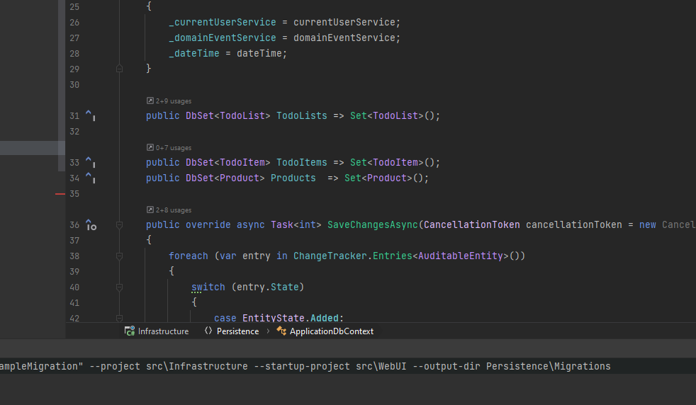696x405 pixels.
Task: Click the override gutter icon on line 36
Action: click(x=91, y=225)
